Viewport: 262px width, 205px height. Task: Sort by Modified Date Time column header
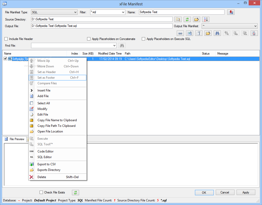pyautogui.click(x=109, y=54)
